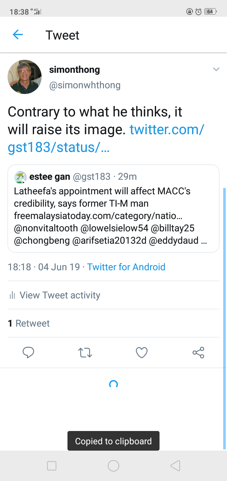This screenshot has width=227, height=481.
Task: Tap the @simonwhthong handle
Action: tap(85, 85)
